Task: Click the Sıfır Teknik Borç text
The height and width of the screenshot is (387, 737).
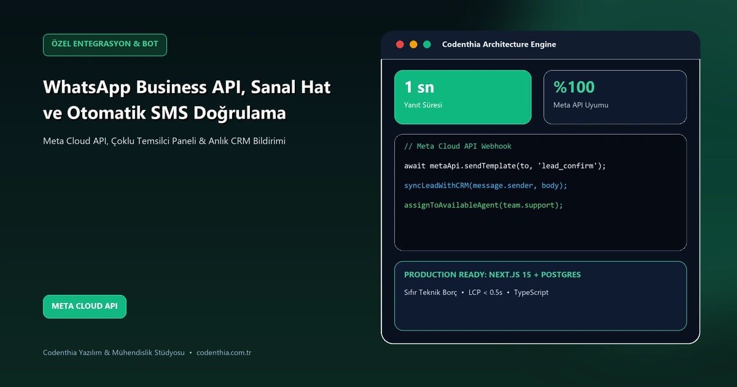Action: click(430, 292)
